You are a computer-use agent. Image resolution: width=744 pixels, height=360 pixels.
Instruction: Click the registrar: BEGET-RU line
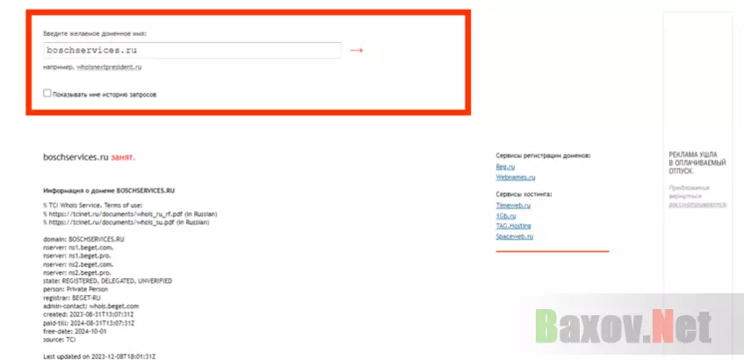coord(72,298)
